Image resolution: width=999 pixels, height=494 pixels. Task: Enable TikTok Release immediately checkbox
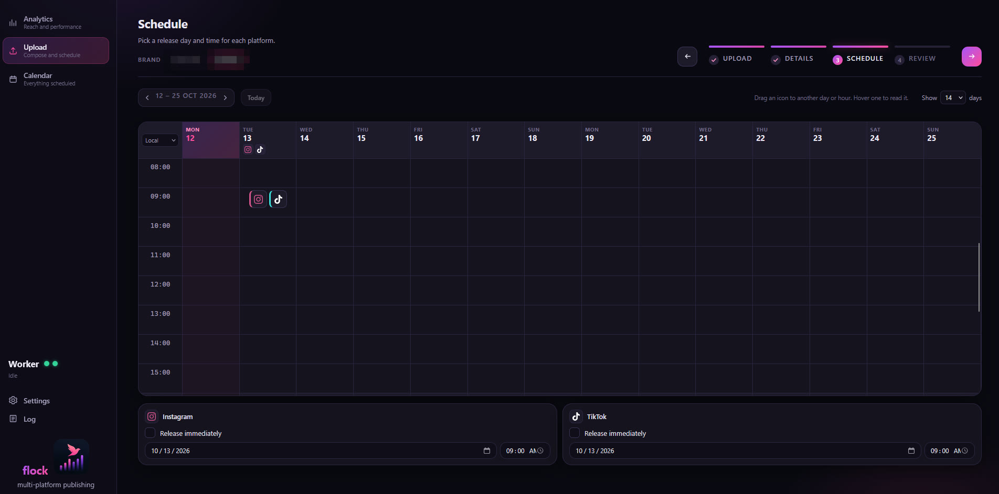coord(575,433)
